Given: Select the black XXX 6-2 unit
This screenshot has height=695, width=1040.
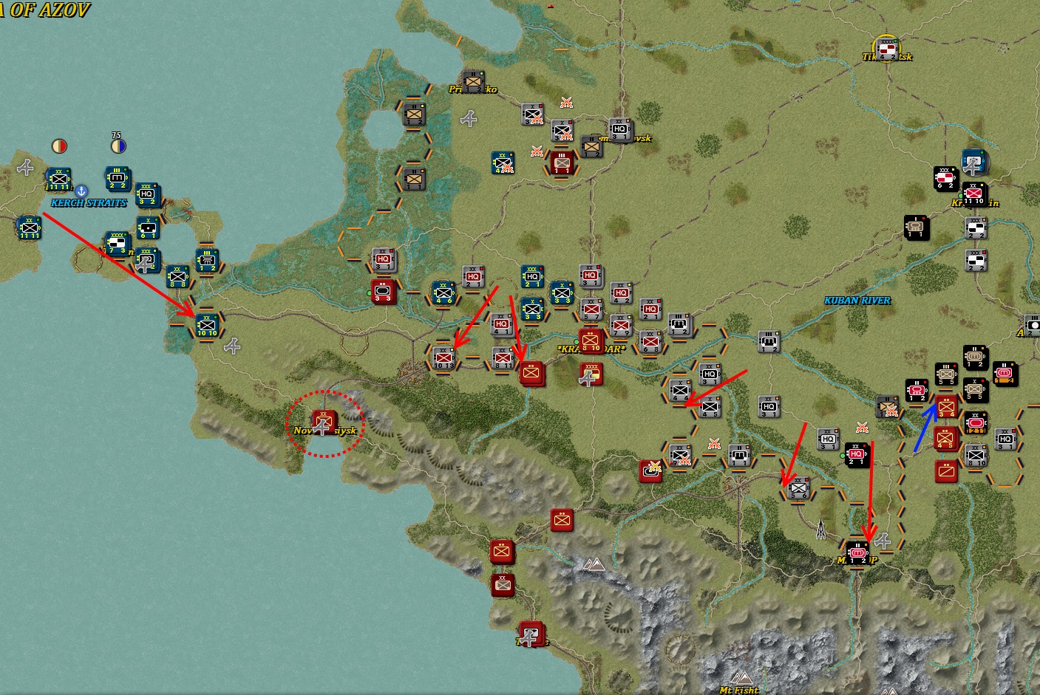Looking at the screenshot, I should 945,178.
